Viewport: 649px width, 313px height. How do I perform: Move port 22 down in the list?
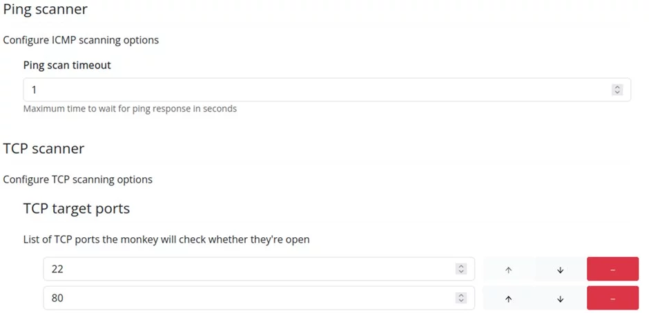tap(560, 270)
